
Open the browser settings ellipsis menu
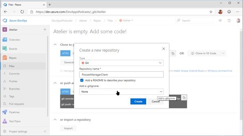click(237, 12)
